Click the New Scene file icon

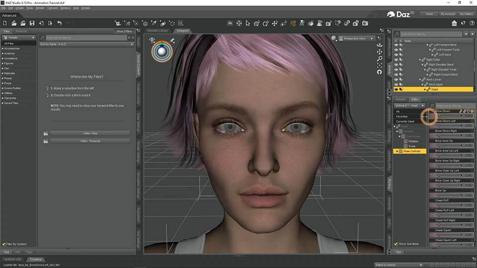5,23
